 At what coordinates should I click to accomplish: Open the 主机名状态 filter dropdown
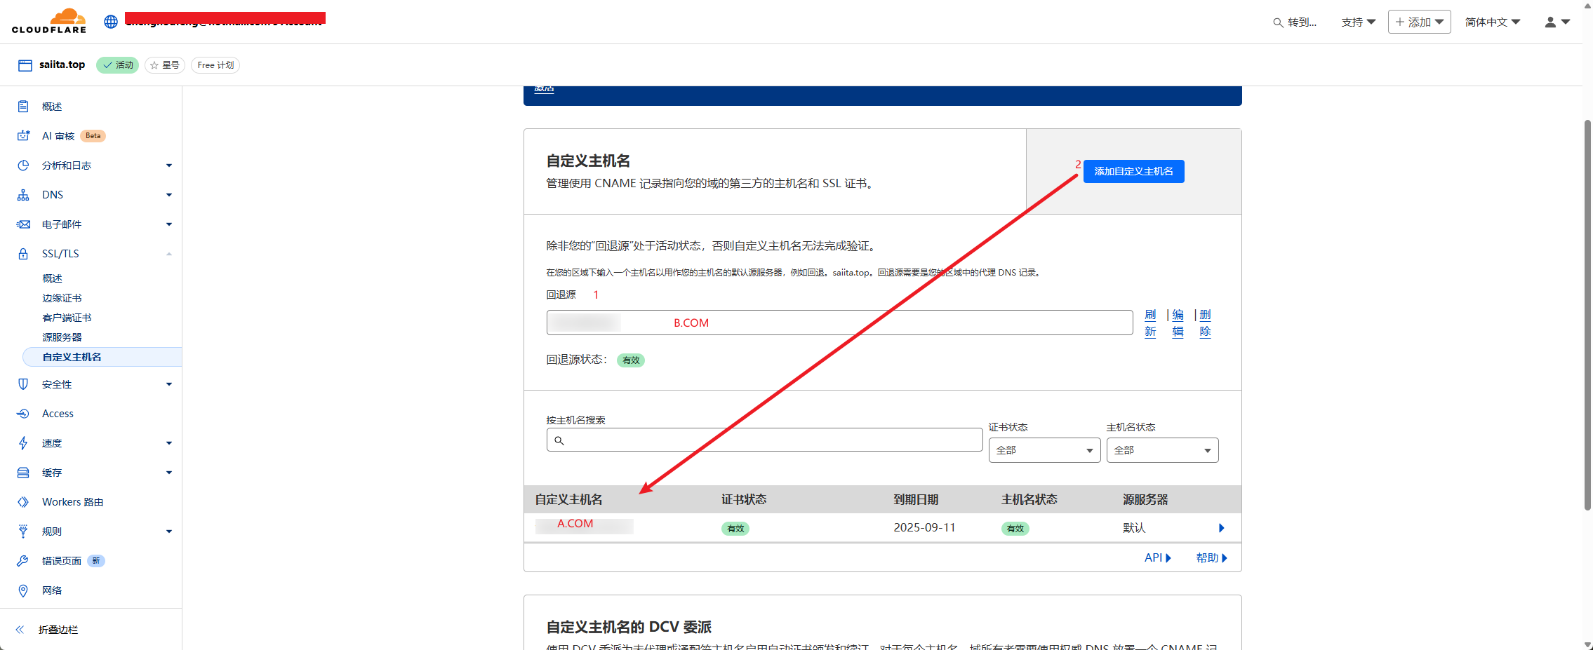point(1161,450)
